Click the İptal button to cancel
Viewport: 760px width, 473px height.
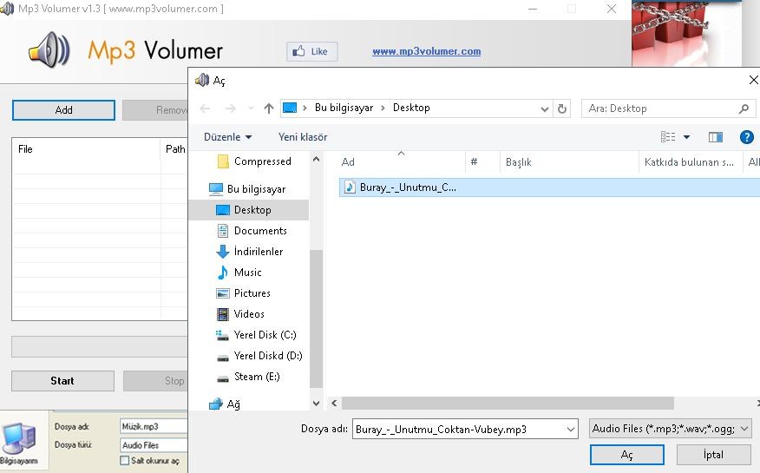[x=713, y=455]
